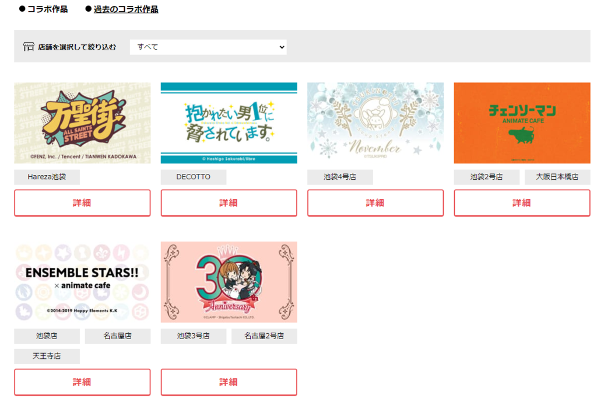The height and width of the screenshot is (398, 597).
Task: Click the shop icon beside store filter
Action: tap(29, 47)
